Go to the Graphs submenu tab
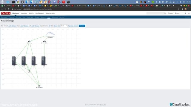Screen dimensions: 191x107 pos(37,17)
